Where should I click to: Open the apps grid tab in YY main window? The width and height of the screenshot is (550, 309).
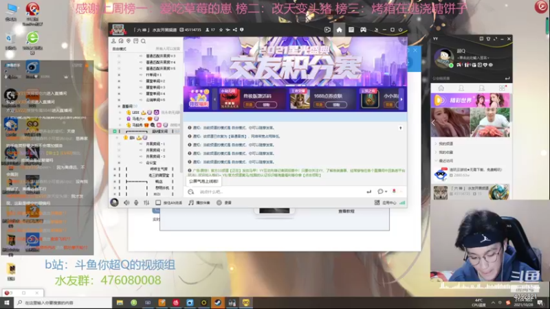[503, 89]
